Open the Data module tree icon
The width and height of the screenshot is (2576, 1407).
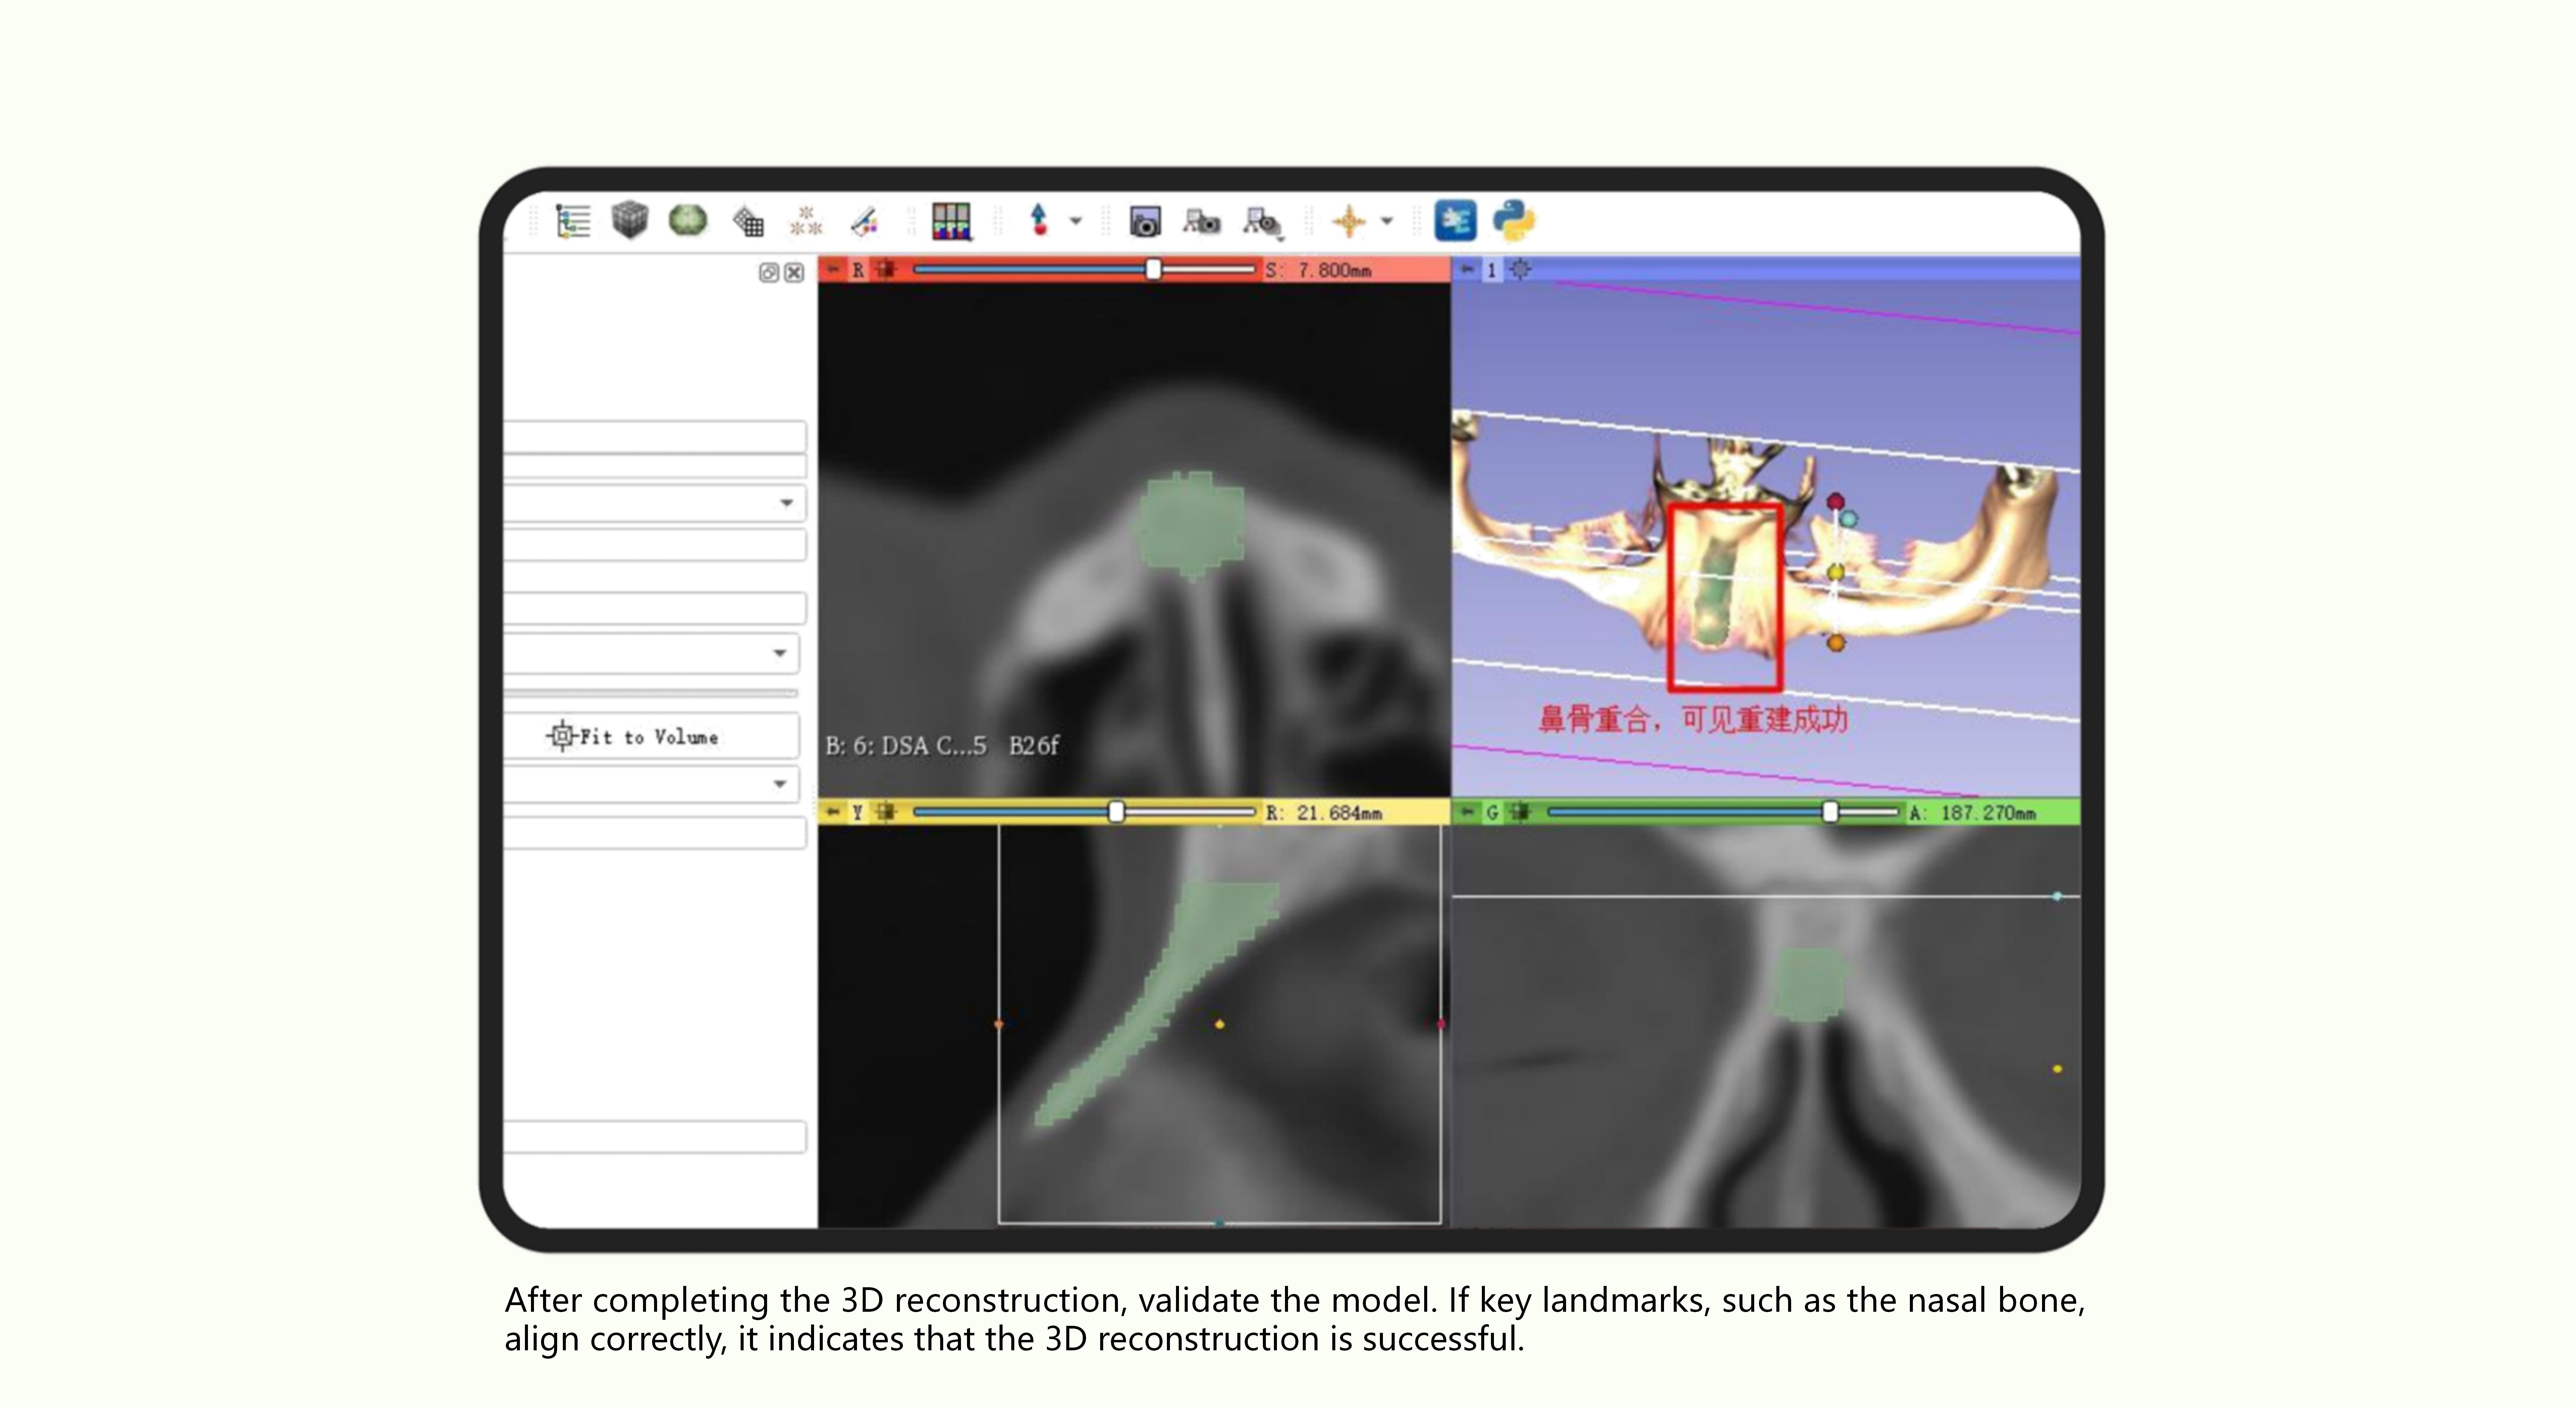[573, 221]
